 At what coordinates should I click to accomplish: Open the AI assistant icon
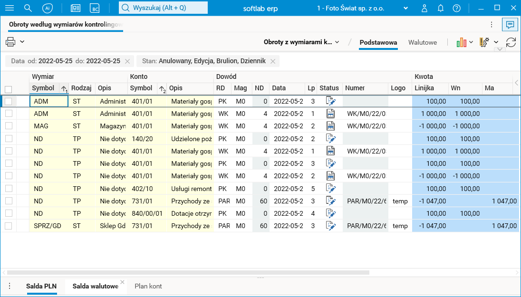click(x=47, y=8)
